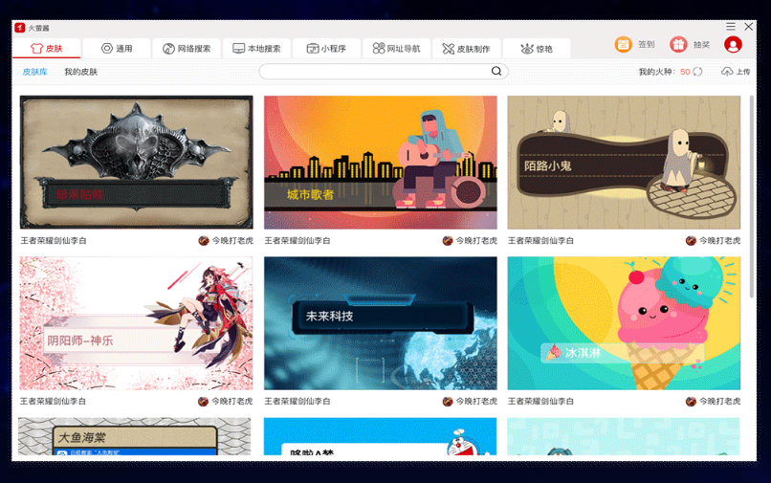The height and width of the screenshot is (483, 771).
Task: Click author name 今晚打老虎 under 冰淇淋
Action: 720,402
